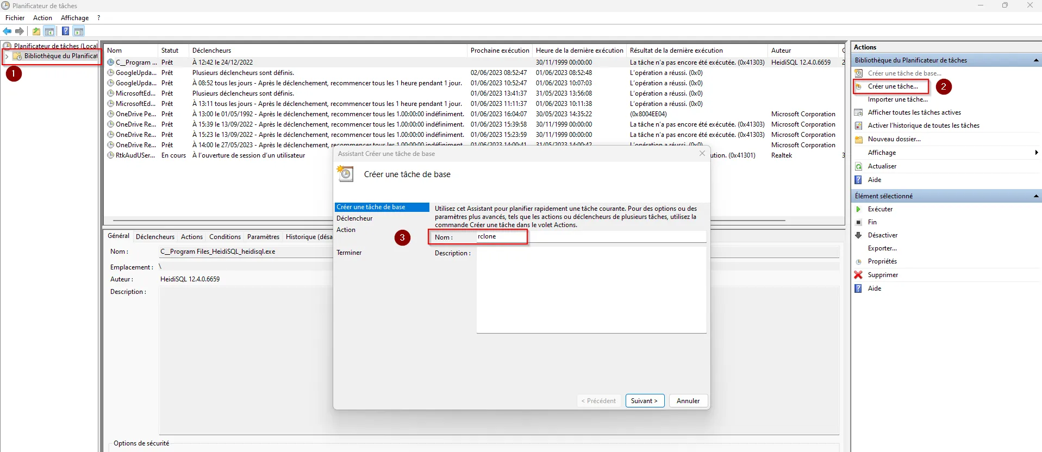Viewport: 1042px width, 452px height.
Task: Collapse the Bibliothèque du Planificateur de tâches actions section
Action: (x=1036, y=60)
